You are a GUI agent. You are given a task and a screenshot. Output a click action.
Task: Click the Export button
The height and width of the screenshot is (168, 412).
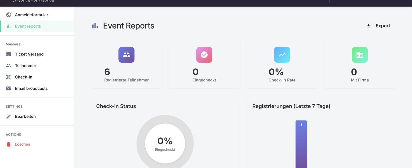click(x=383, y=25)
